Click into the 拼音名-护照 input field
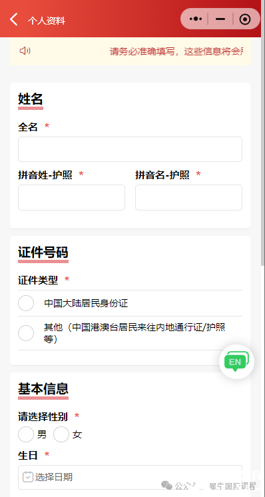 (188, 197)
